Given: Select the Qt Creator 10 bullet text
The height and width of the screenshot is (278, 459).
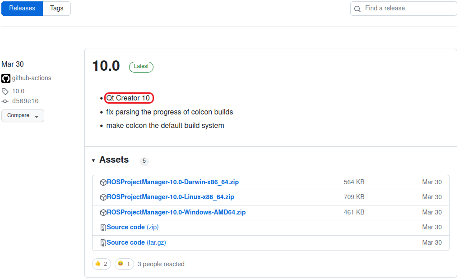Looking at the screenshot, I should 128,98.
